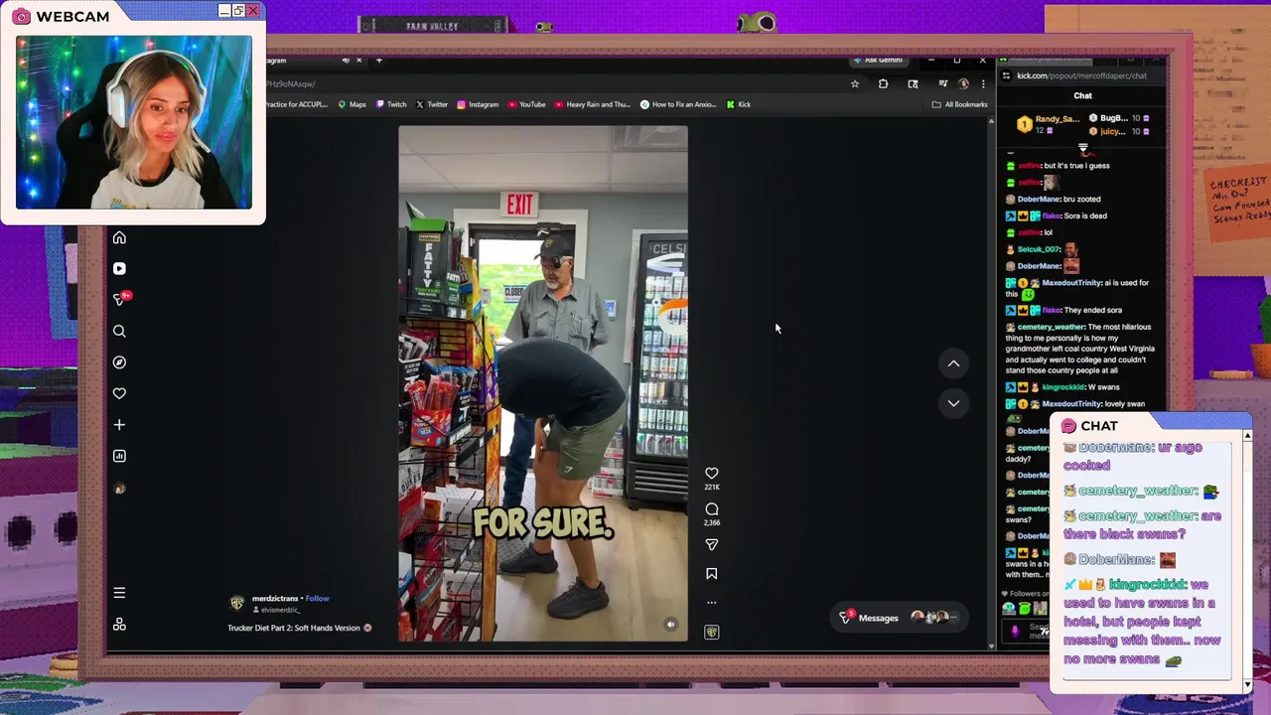1271x715 pixels.
Task: Like the reel with heart showing 221K
Action: (711, 474)
